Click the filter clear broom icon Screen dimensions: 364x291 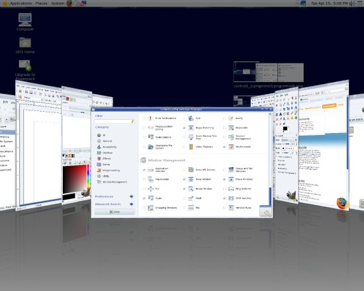[132, 122]
